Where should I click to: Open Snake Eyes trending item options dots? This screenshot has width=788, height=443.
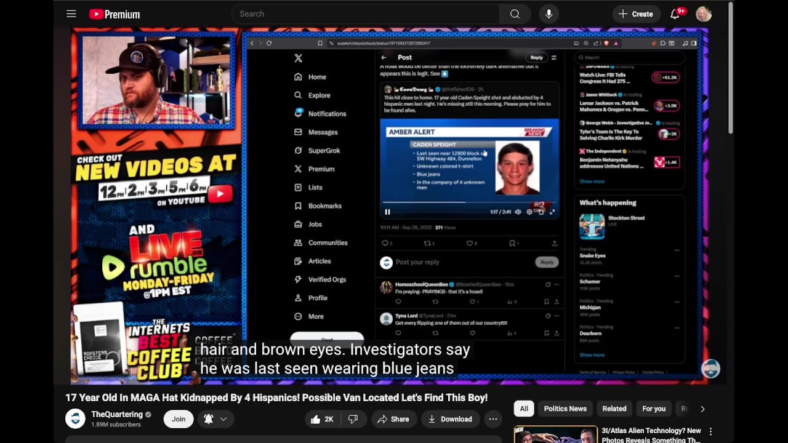677,250
